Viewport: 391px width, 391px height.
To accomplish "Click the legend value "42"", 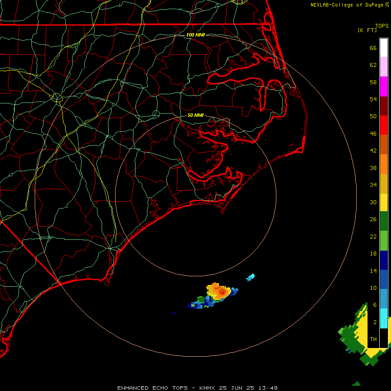I will (x=373, y=151).
